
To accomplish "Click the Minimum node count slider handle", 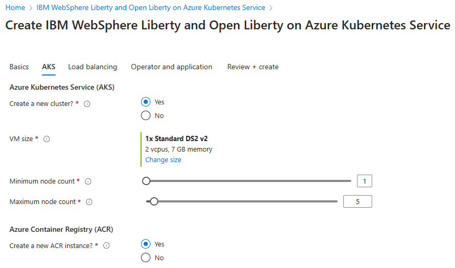I will (x=146, y=181).
